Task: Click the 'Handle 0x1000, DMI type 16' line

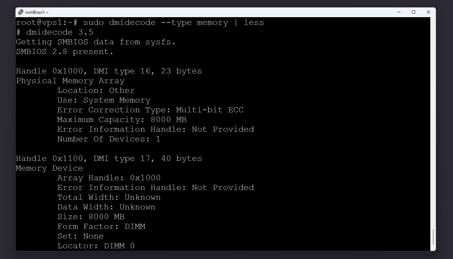Action: [109, 71]
